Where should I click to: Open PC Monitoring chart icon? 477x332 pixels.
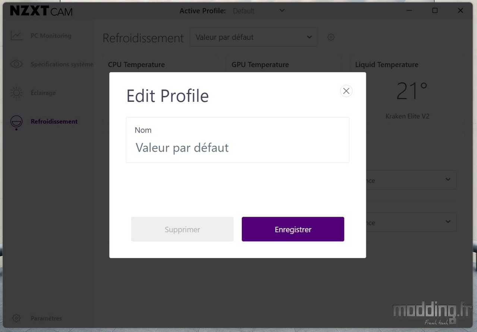(16, 36)
